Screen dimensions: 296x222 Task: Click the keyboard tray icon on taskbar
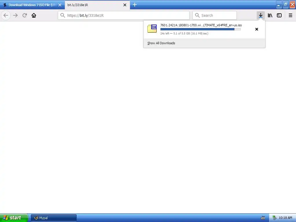(263, 218)
